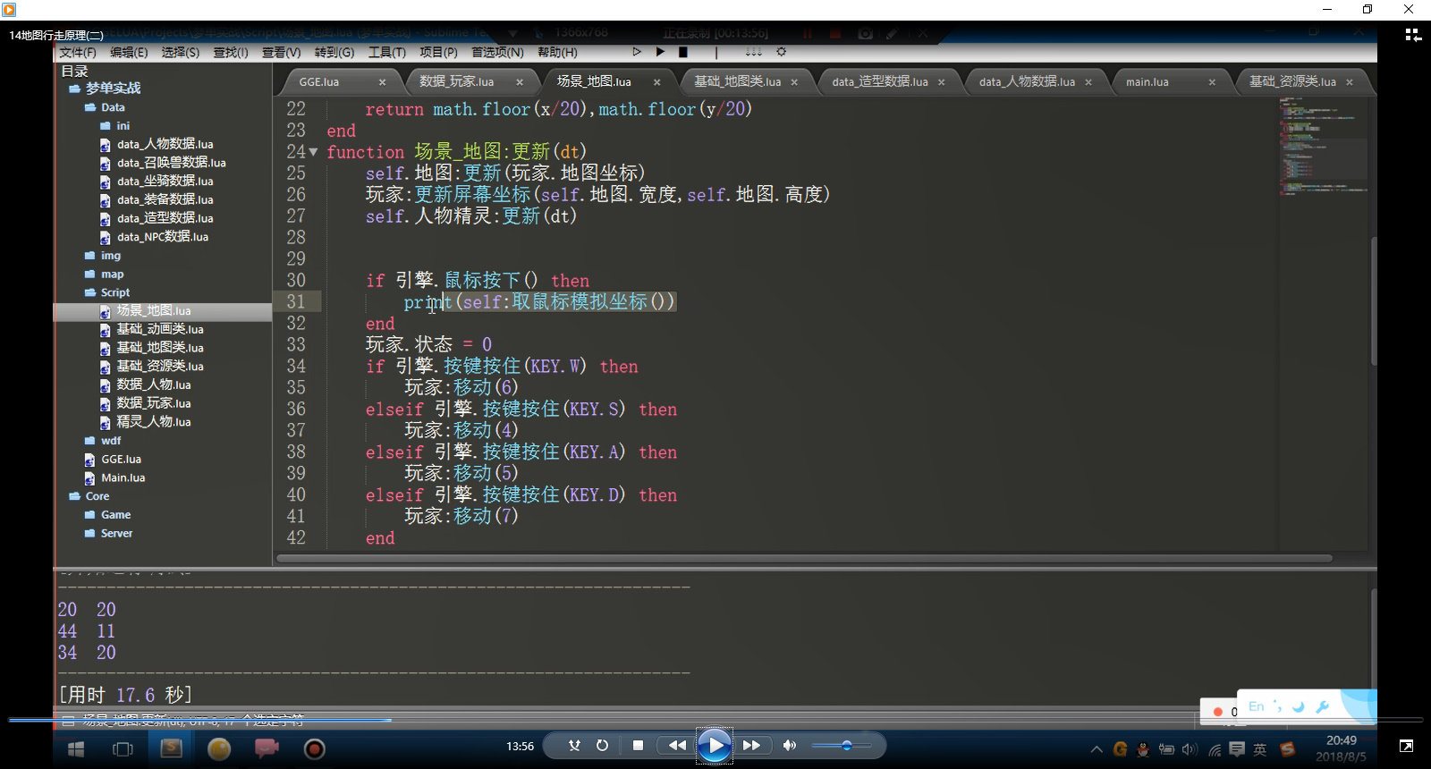The height and width of the screenshot is (769, 1431).
Task: Turn on shuffle in the media player
Action: 574,746
